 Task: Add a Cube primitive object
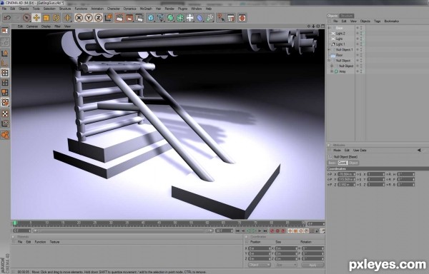151,18
